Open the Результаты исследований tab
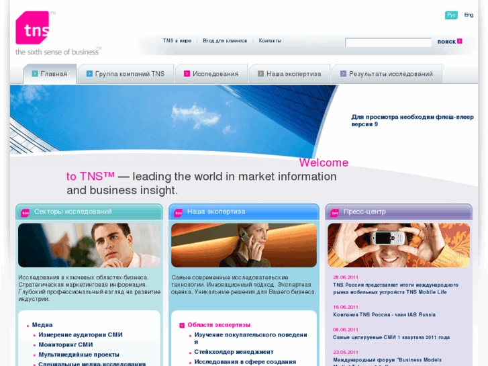Viewport: 488px width, 366px height. [387, 74]
